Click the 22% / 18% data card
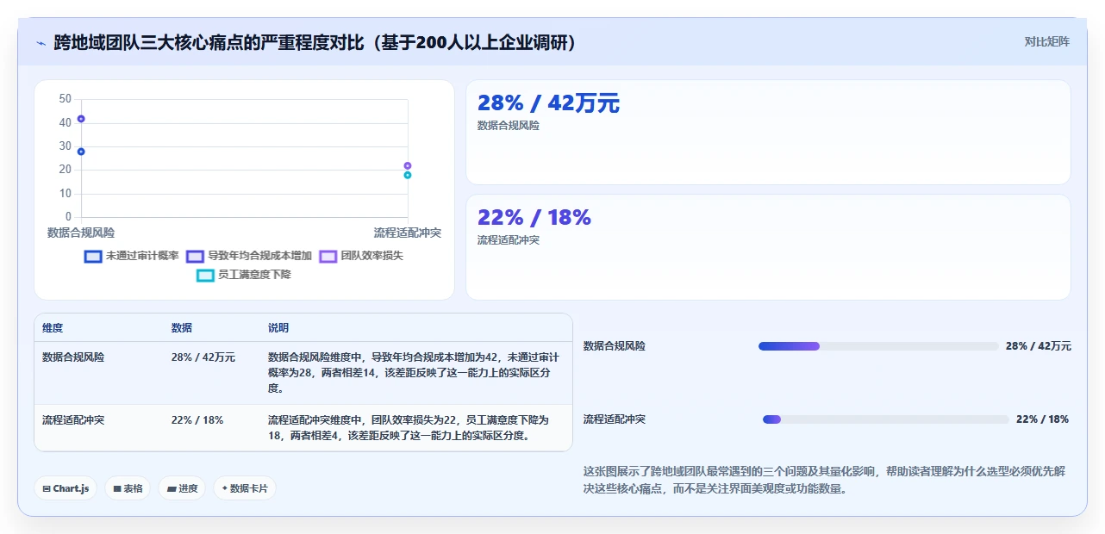The width and height of the screenshot is (1105, 534). [768, 247]
